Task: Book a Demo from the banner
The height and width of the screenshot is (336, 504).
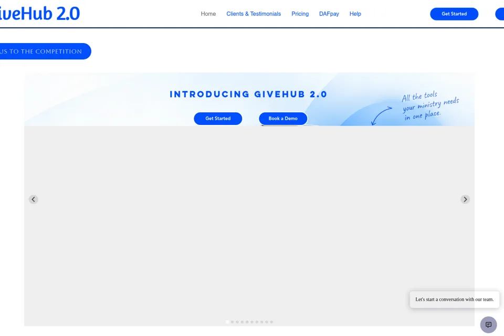Action: (283, 119)
